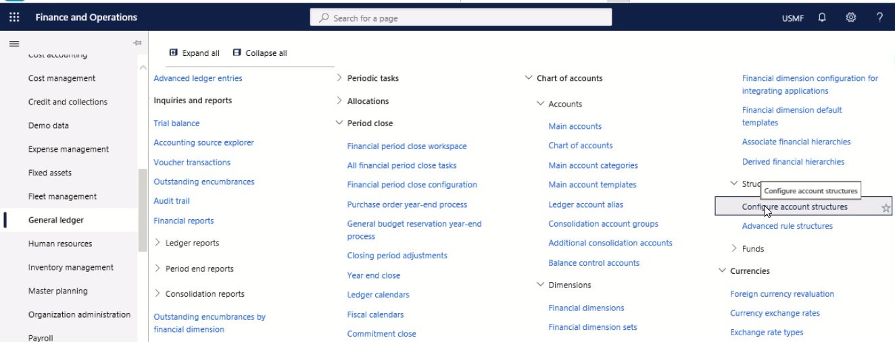
Task: Open Main account categories link
Action: 594,165
